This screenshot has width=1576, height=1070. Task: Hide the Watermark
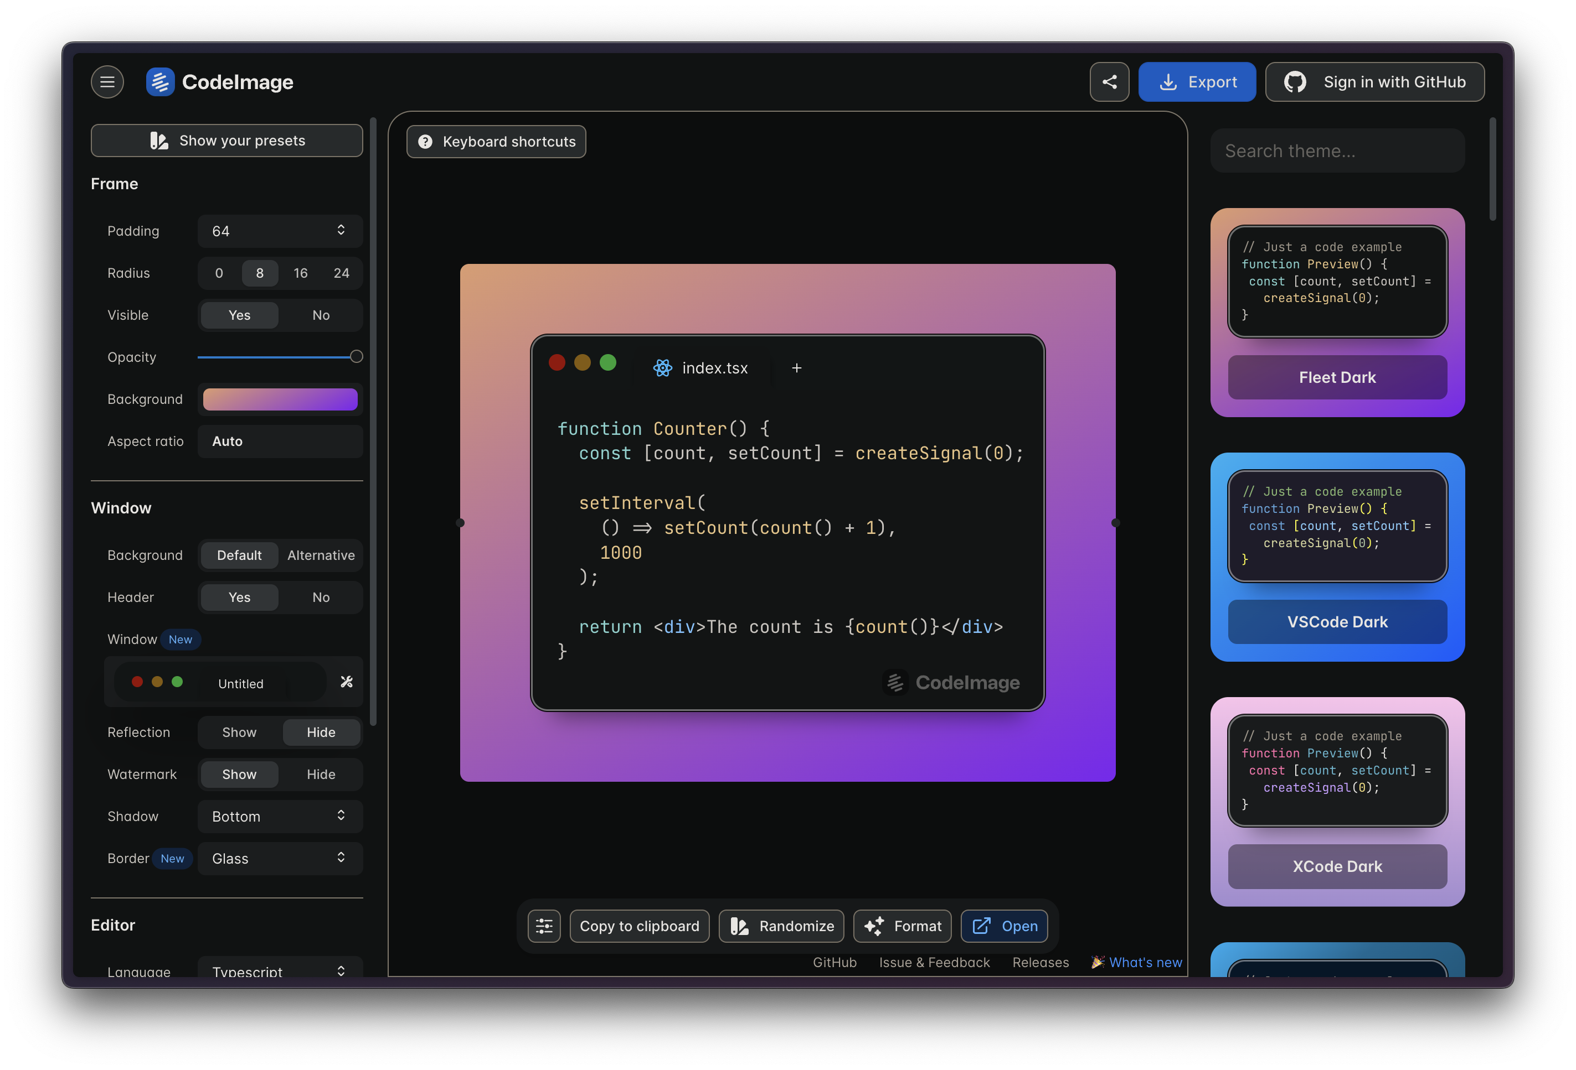tap(321, 774)
